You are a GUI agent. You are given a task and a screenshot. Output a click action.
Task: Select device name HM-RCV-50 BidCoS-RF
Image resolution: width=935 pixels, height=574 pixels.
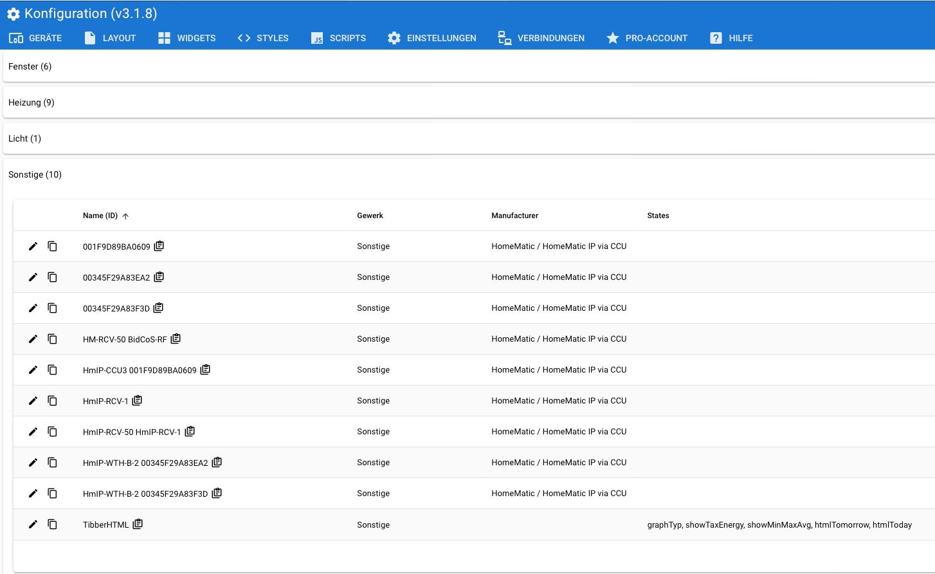tap(125, 339)
